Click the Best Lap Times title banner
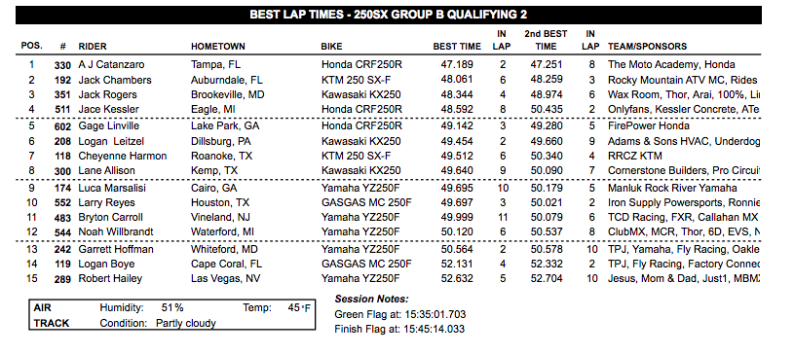The width and height of the screenshot is (794, 354). [x=389, y=16]
